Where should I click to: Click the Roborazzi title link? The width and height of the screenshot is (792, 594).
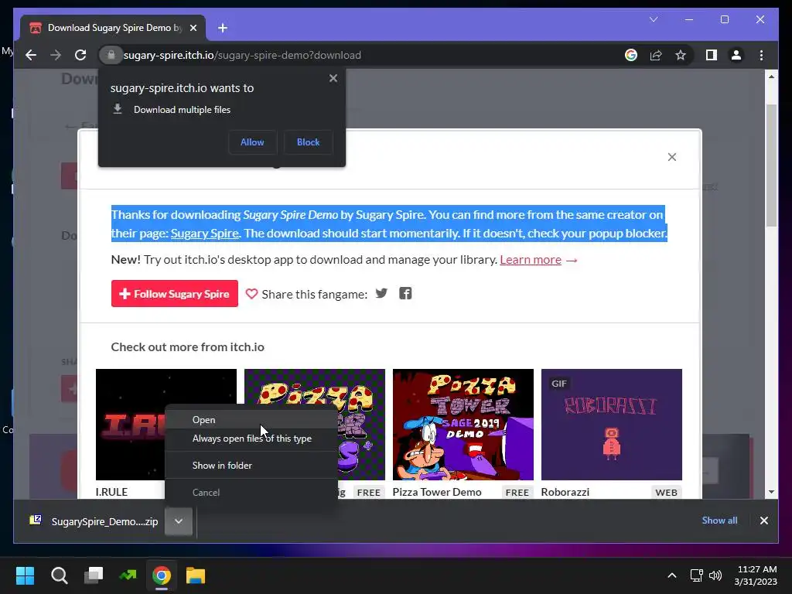tap(565, 492)
